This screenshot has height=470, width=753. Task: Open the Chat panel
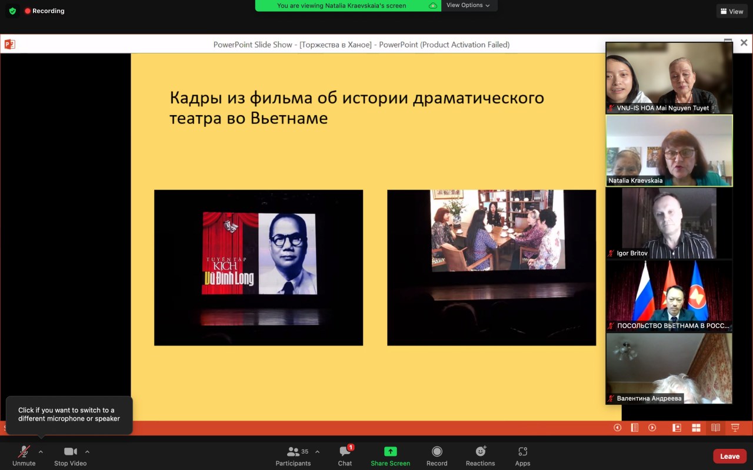click(345, 455)
